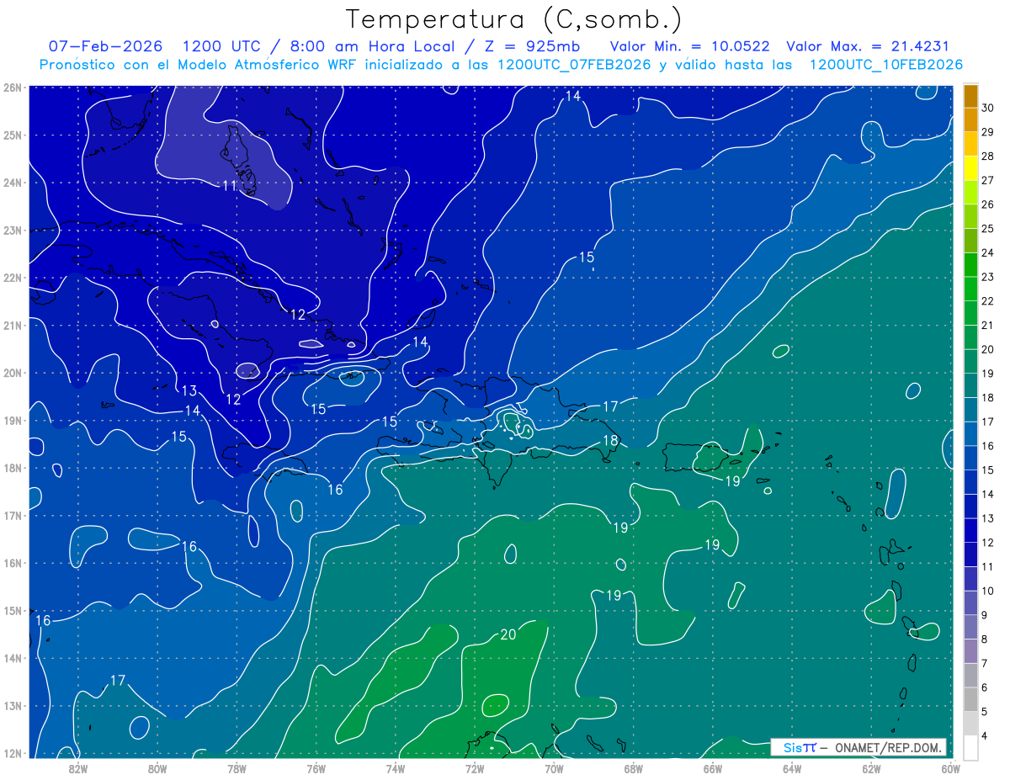The width and height of the screenshot is (1010, 780).
Task: Click the '1200UTC_10FEB2026' valid-until text
Action: click(886, 65)
